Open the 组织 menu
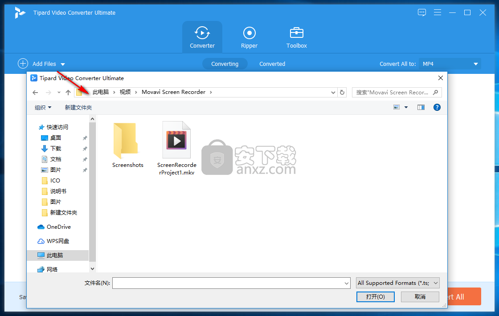499x316 pixels. pyautogui.click(x=43, y=107)
